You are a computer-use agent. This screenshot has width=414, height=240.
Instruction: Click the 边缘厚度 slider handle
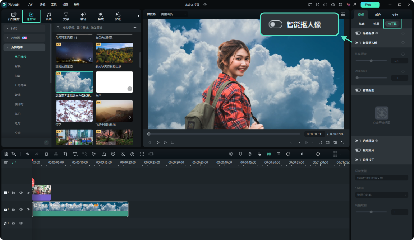pos(371,61)
